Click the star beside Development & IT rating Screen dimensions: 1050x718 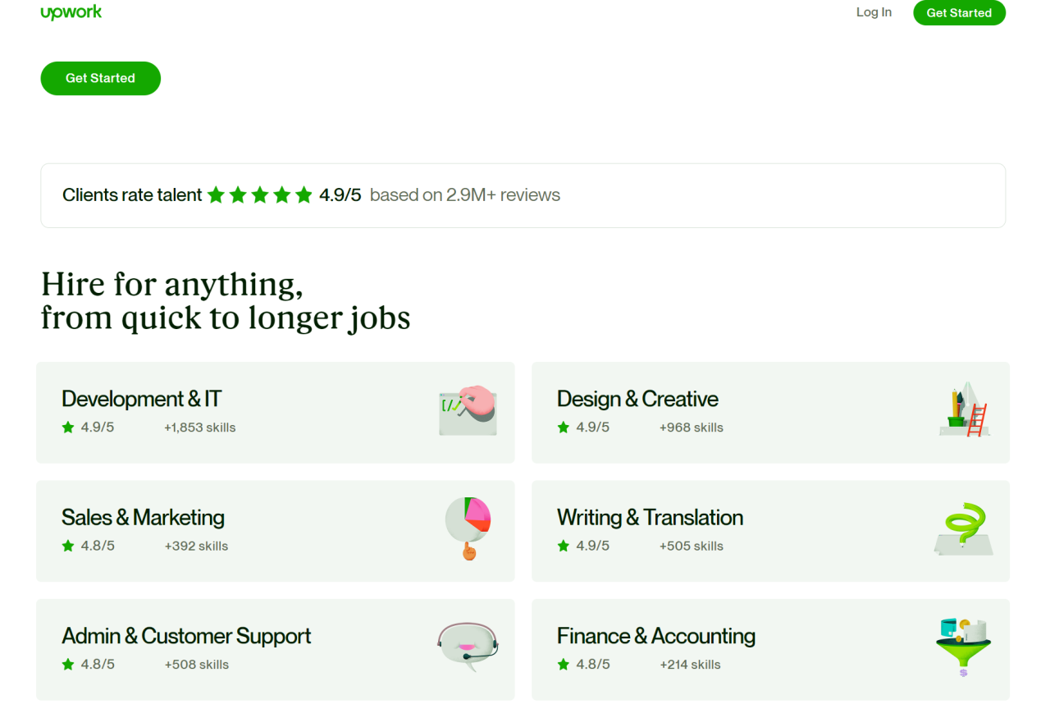tap(68, 428)
